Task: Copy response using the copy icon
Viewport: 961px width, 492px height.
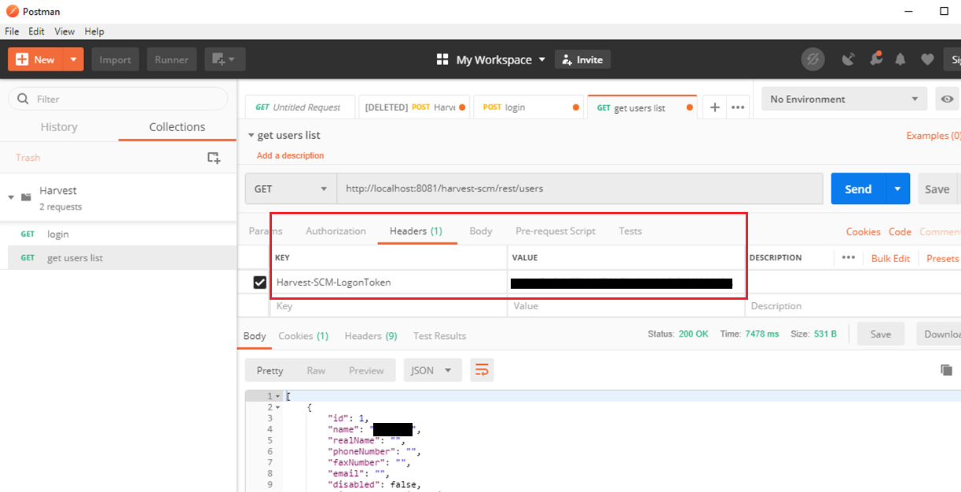Action: tap(946, 370)
